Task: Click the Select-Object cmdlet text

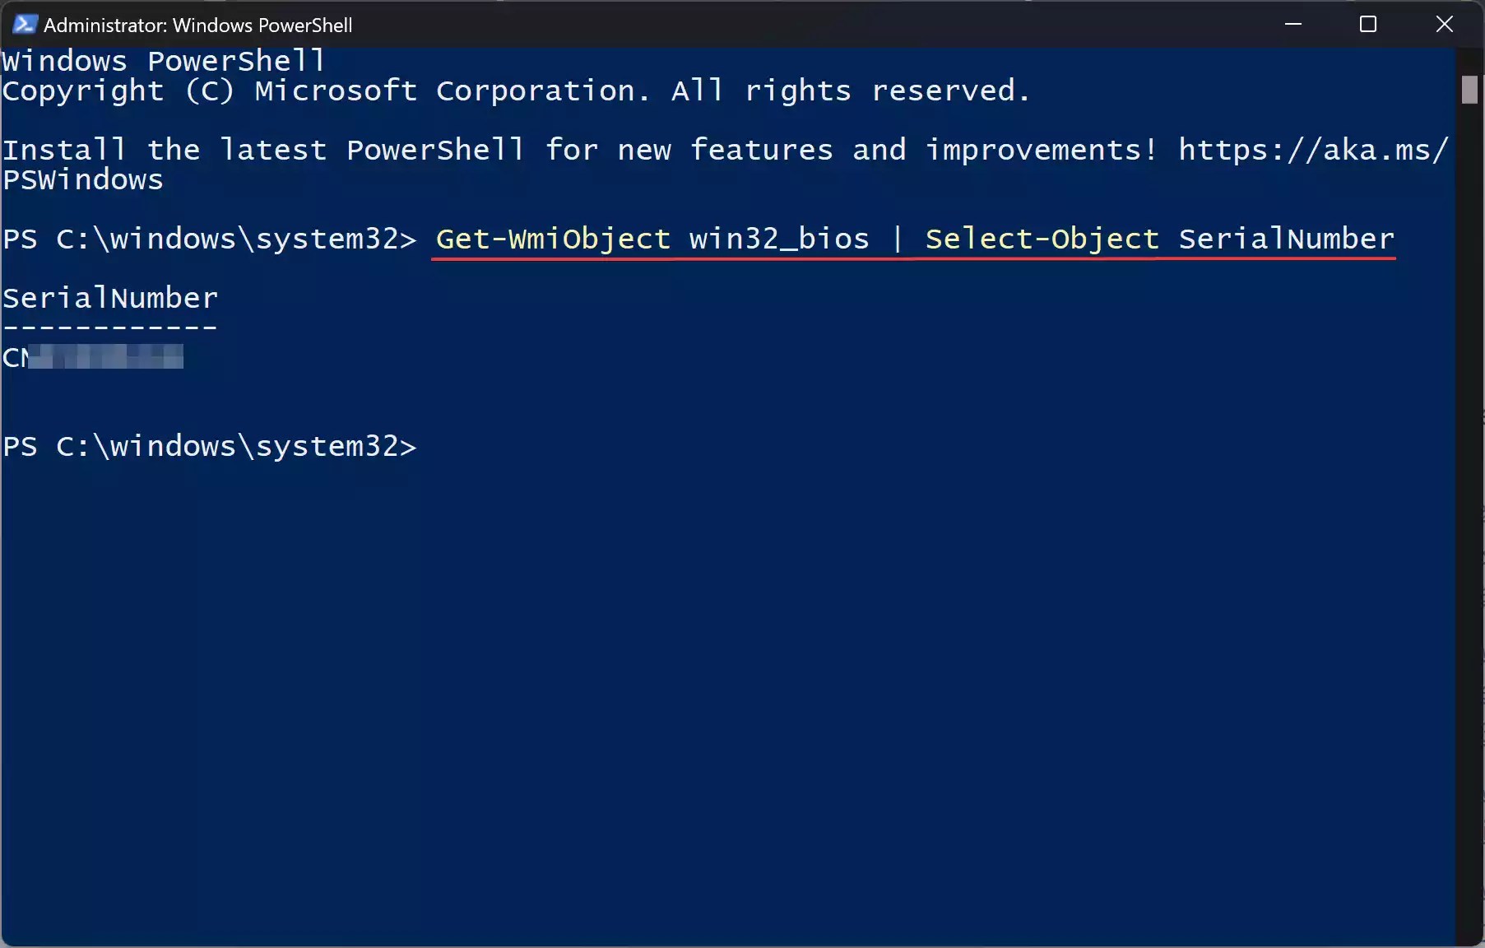Action: point(1042,239)
